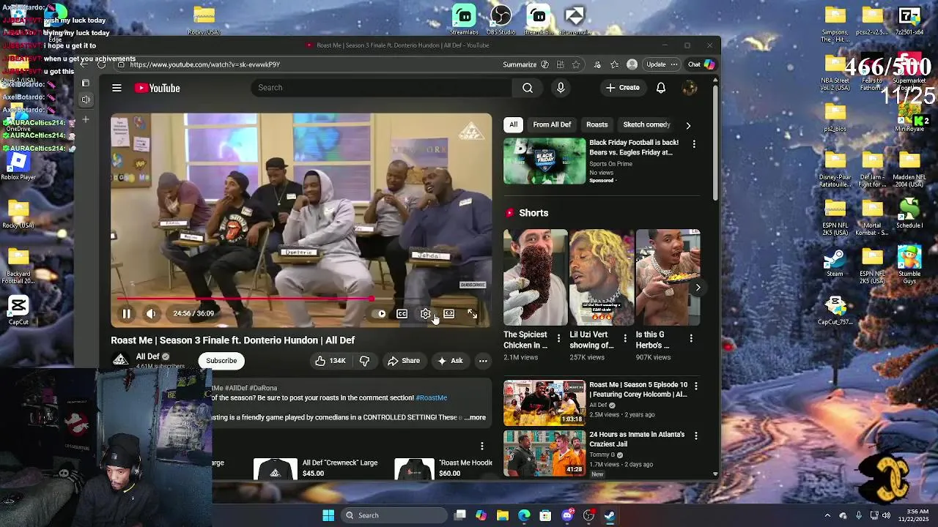This screenshot has width=938, height=527.
Task: Subscribe to the All Def channel
Action: (221, 361)
